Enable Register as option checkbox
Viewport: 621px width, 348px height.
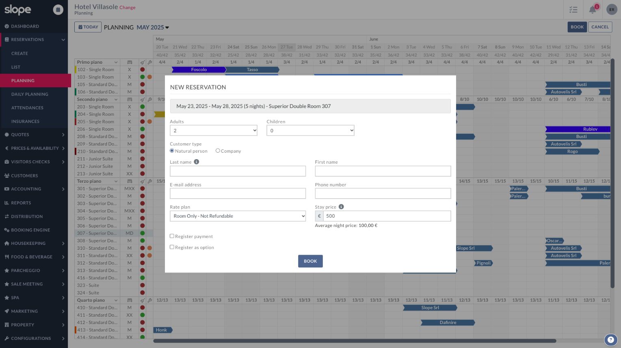pos(172,247)
